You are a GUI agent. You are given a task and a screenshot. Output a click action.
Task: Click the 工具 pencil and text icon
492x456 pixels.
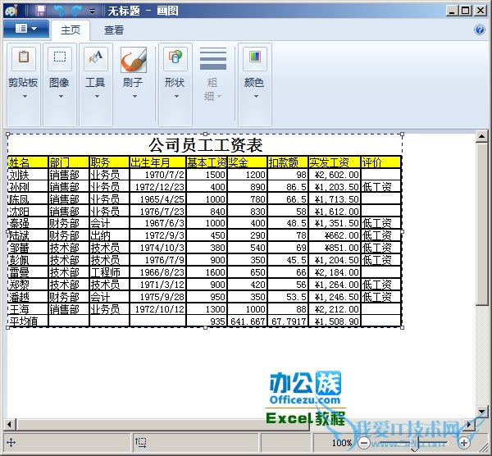(x=96, y=58)
